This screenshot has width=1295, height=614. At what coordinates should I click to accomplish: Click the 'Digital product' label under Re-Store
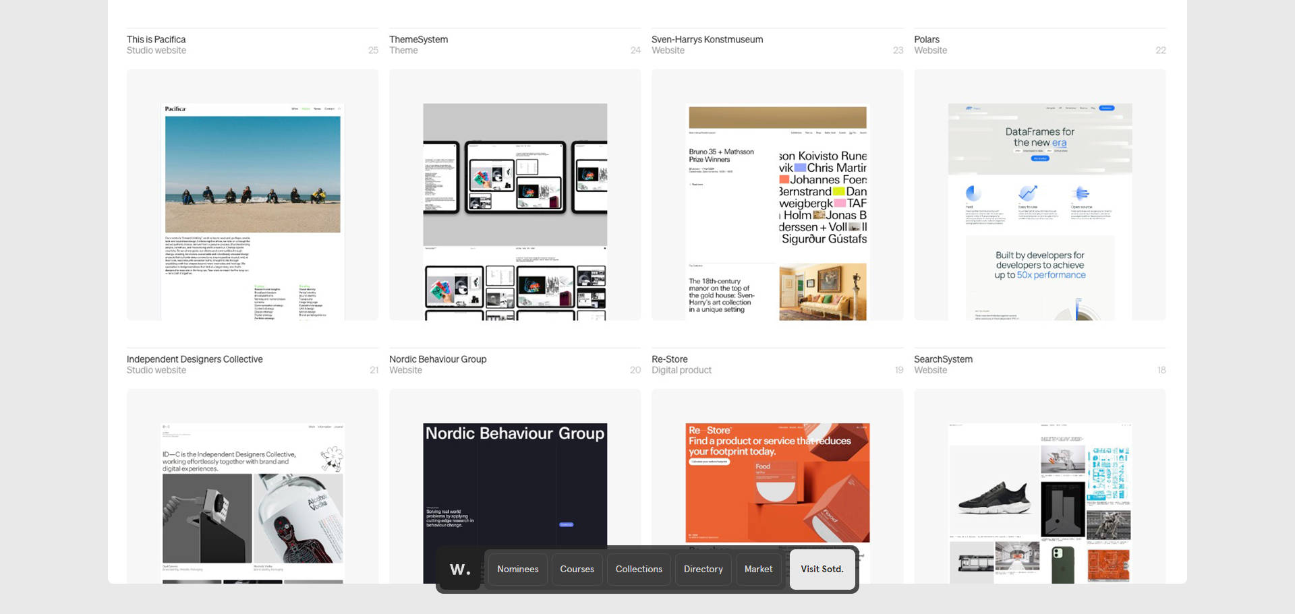(682, 370)
